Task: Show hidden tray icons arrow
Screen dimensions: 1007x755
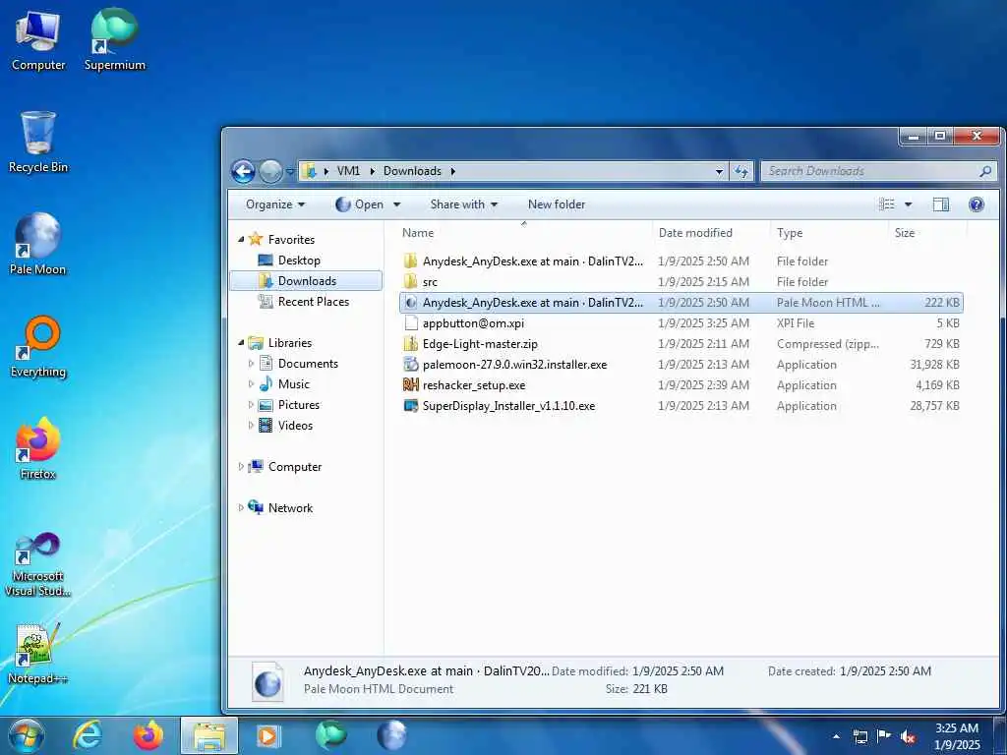Action: pyautogui.click(x=836, y=736)
